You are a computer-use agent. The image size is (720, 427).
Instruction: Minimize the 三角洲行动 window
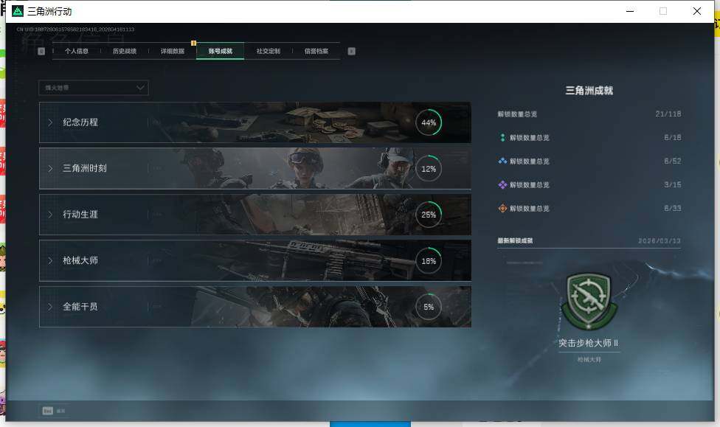(630, 11)
